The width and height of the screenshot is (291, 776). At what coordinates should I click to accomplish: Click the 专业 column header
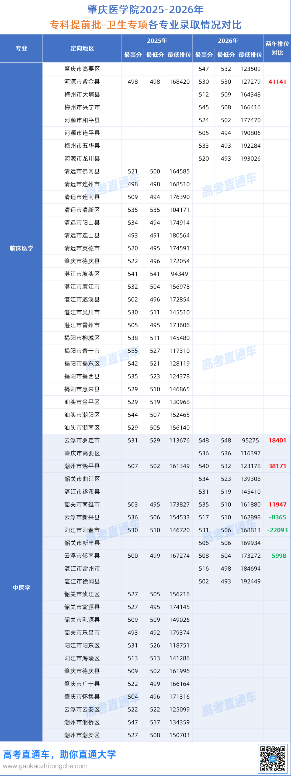point(21,48)
